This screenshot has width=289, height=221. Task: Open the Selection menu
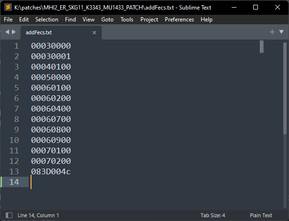click(47, 20)
